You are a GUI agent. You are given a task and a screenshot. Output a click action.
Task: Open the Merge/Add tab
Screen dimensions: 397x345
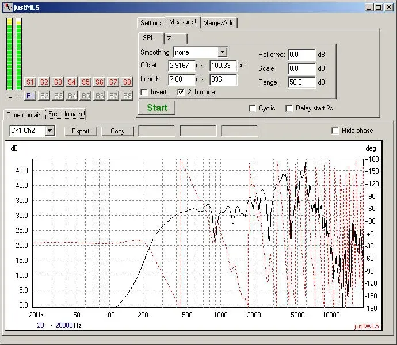pos(219,23)
